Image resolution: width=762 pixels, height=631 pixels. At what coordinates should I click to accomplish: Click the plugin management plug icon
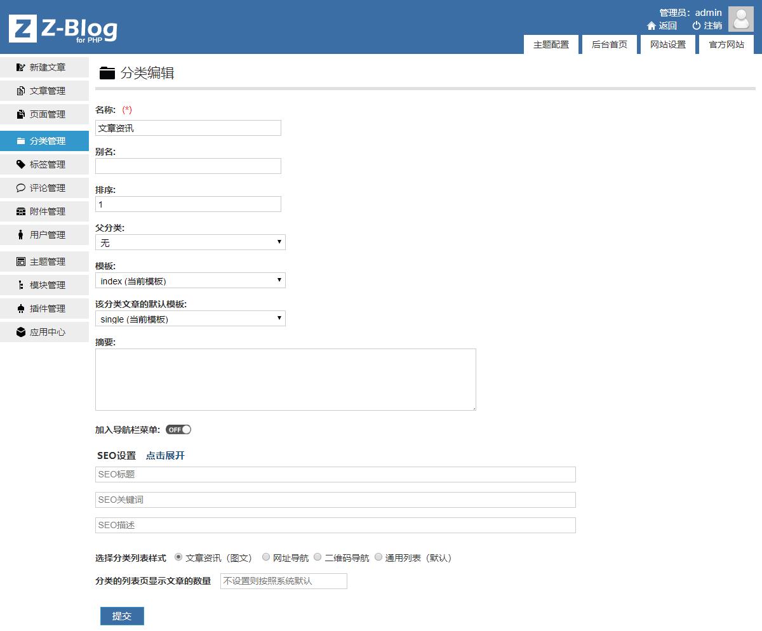pos(21,309)
